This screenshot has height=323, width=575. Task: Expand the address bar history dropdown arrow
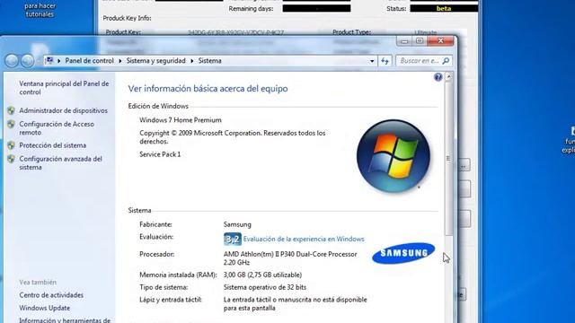[x=372, y=61]
